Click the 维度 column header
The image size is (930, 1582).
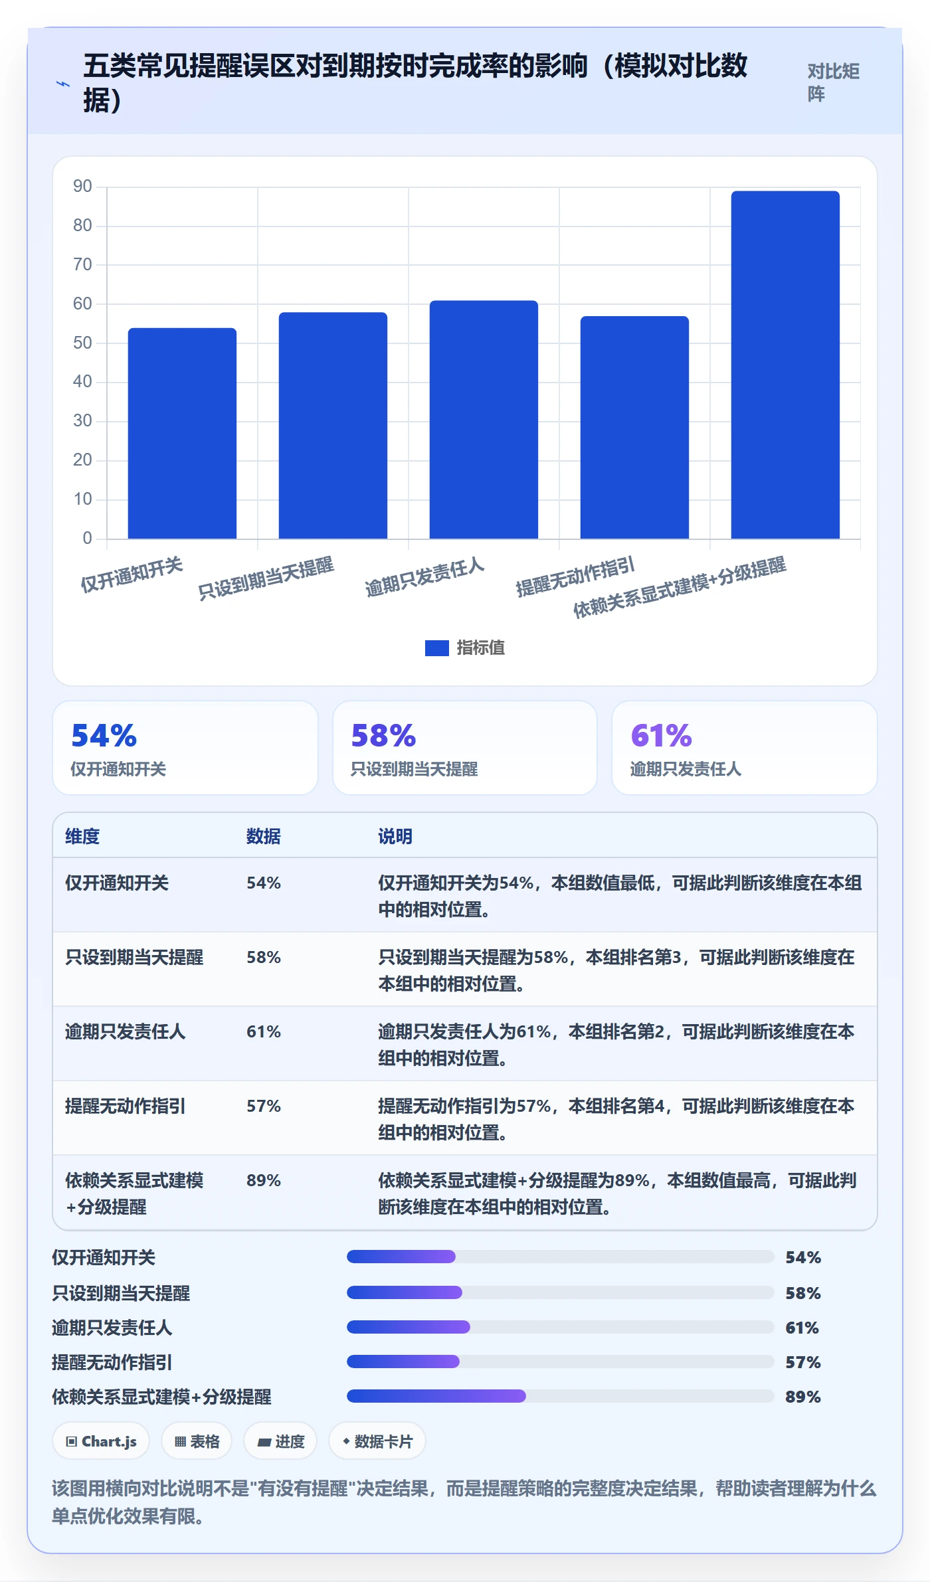82,836
